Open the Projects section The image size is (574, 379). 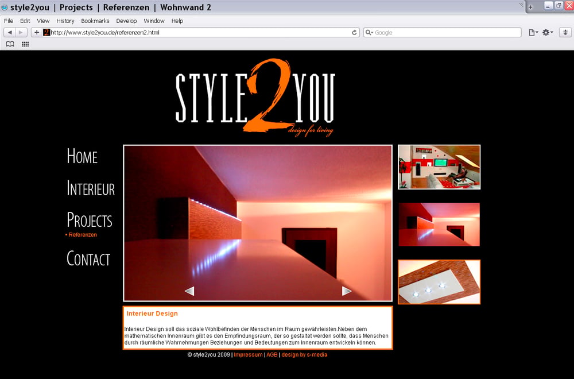(x=90, y=220)
